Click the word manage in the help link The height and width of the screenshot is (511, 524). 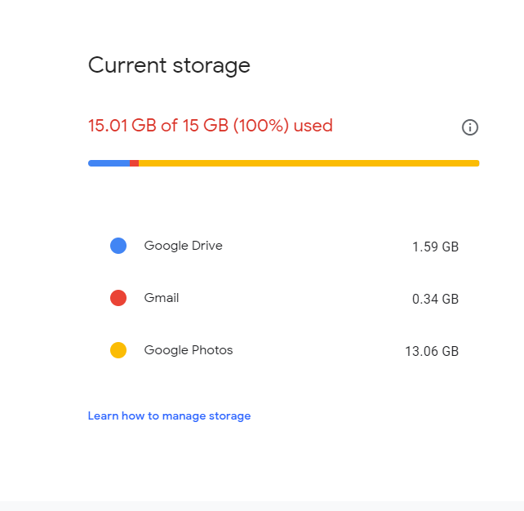[184, 416]
